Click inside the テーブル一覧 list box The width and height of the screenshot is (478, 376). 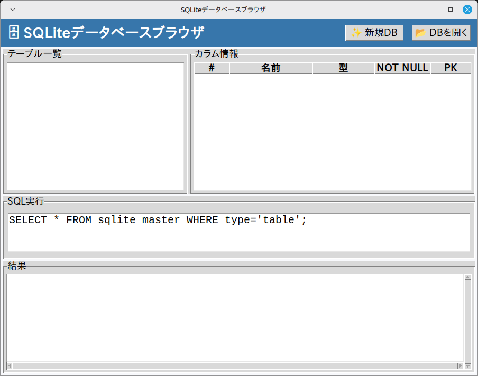pos(95,126)
